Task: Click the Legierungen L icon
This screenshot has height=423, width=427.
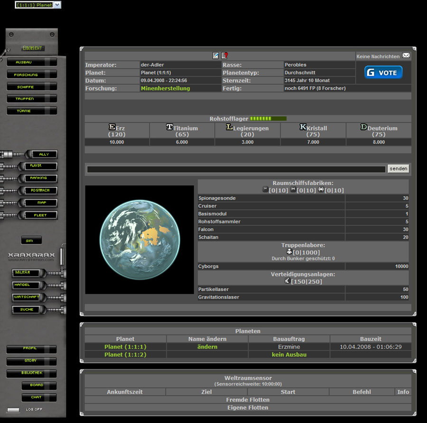Action: click(229, 127)
